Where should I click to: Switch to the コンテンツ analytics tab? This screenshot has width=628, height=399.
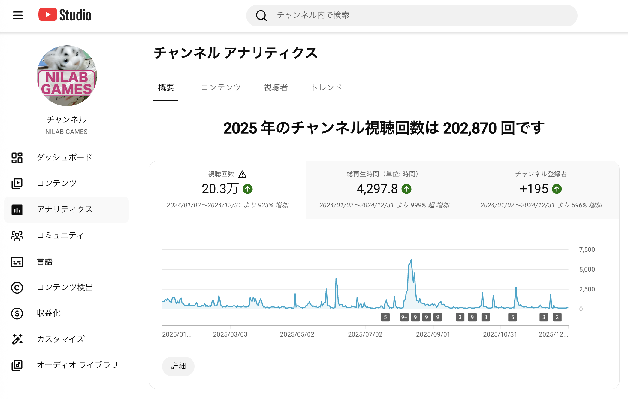[221, 87]
